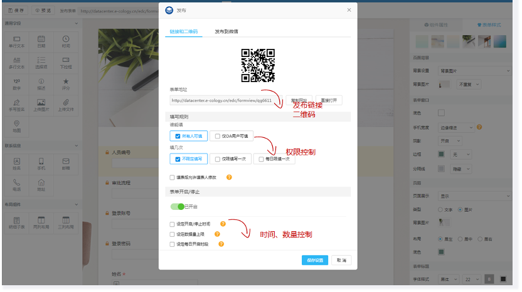Click the 取消 button
This screenshot has width=522, height=292.
tap(341, 260)
